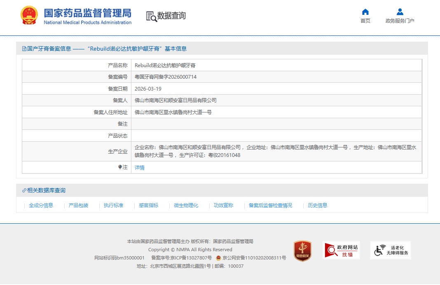
Task: Click the 备案日期 row label
Action: pos(117,89)
